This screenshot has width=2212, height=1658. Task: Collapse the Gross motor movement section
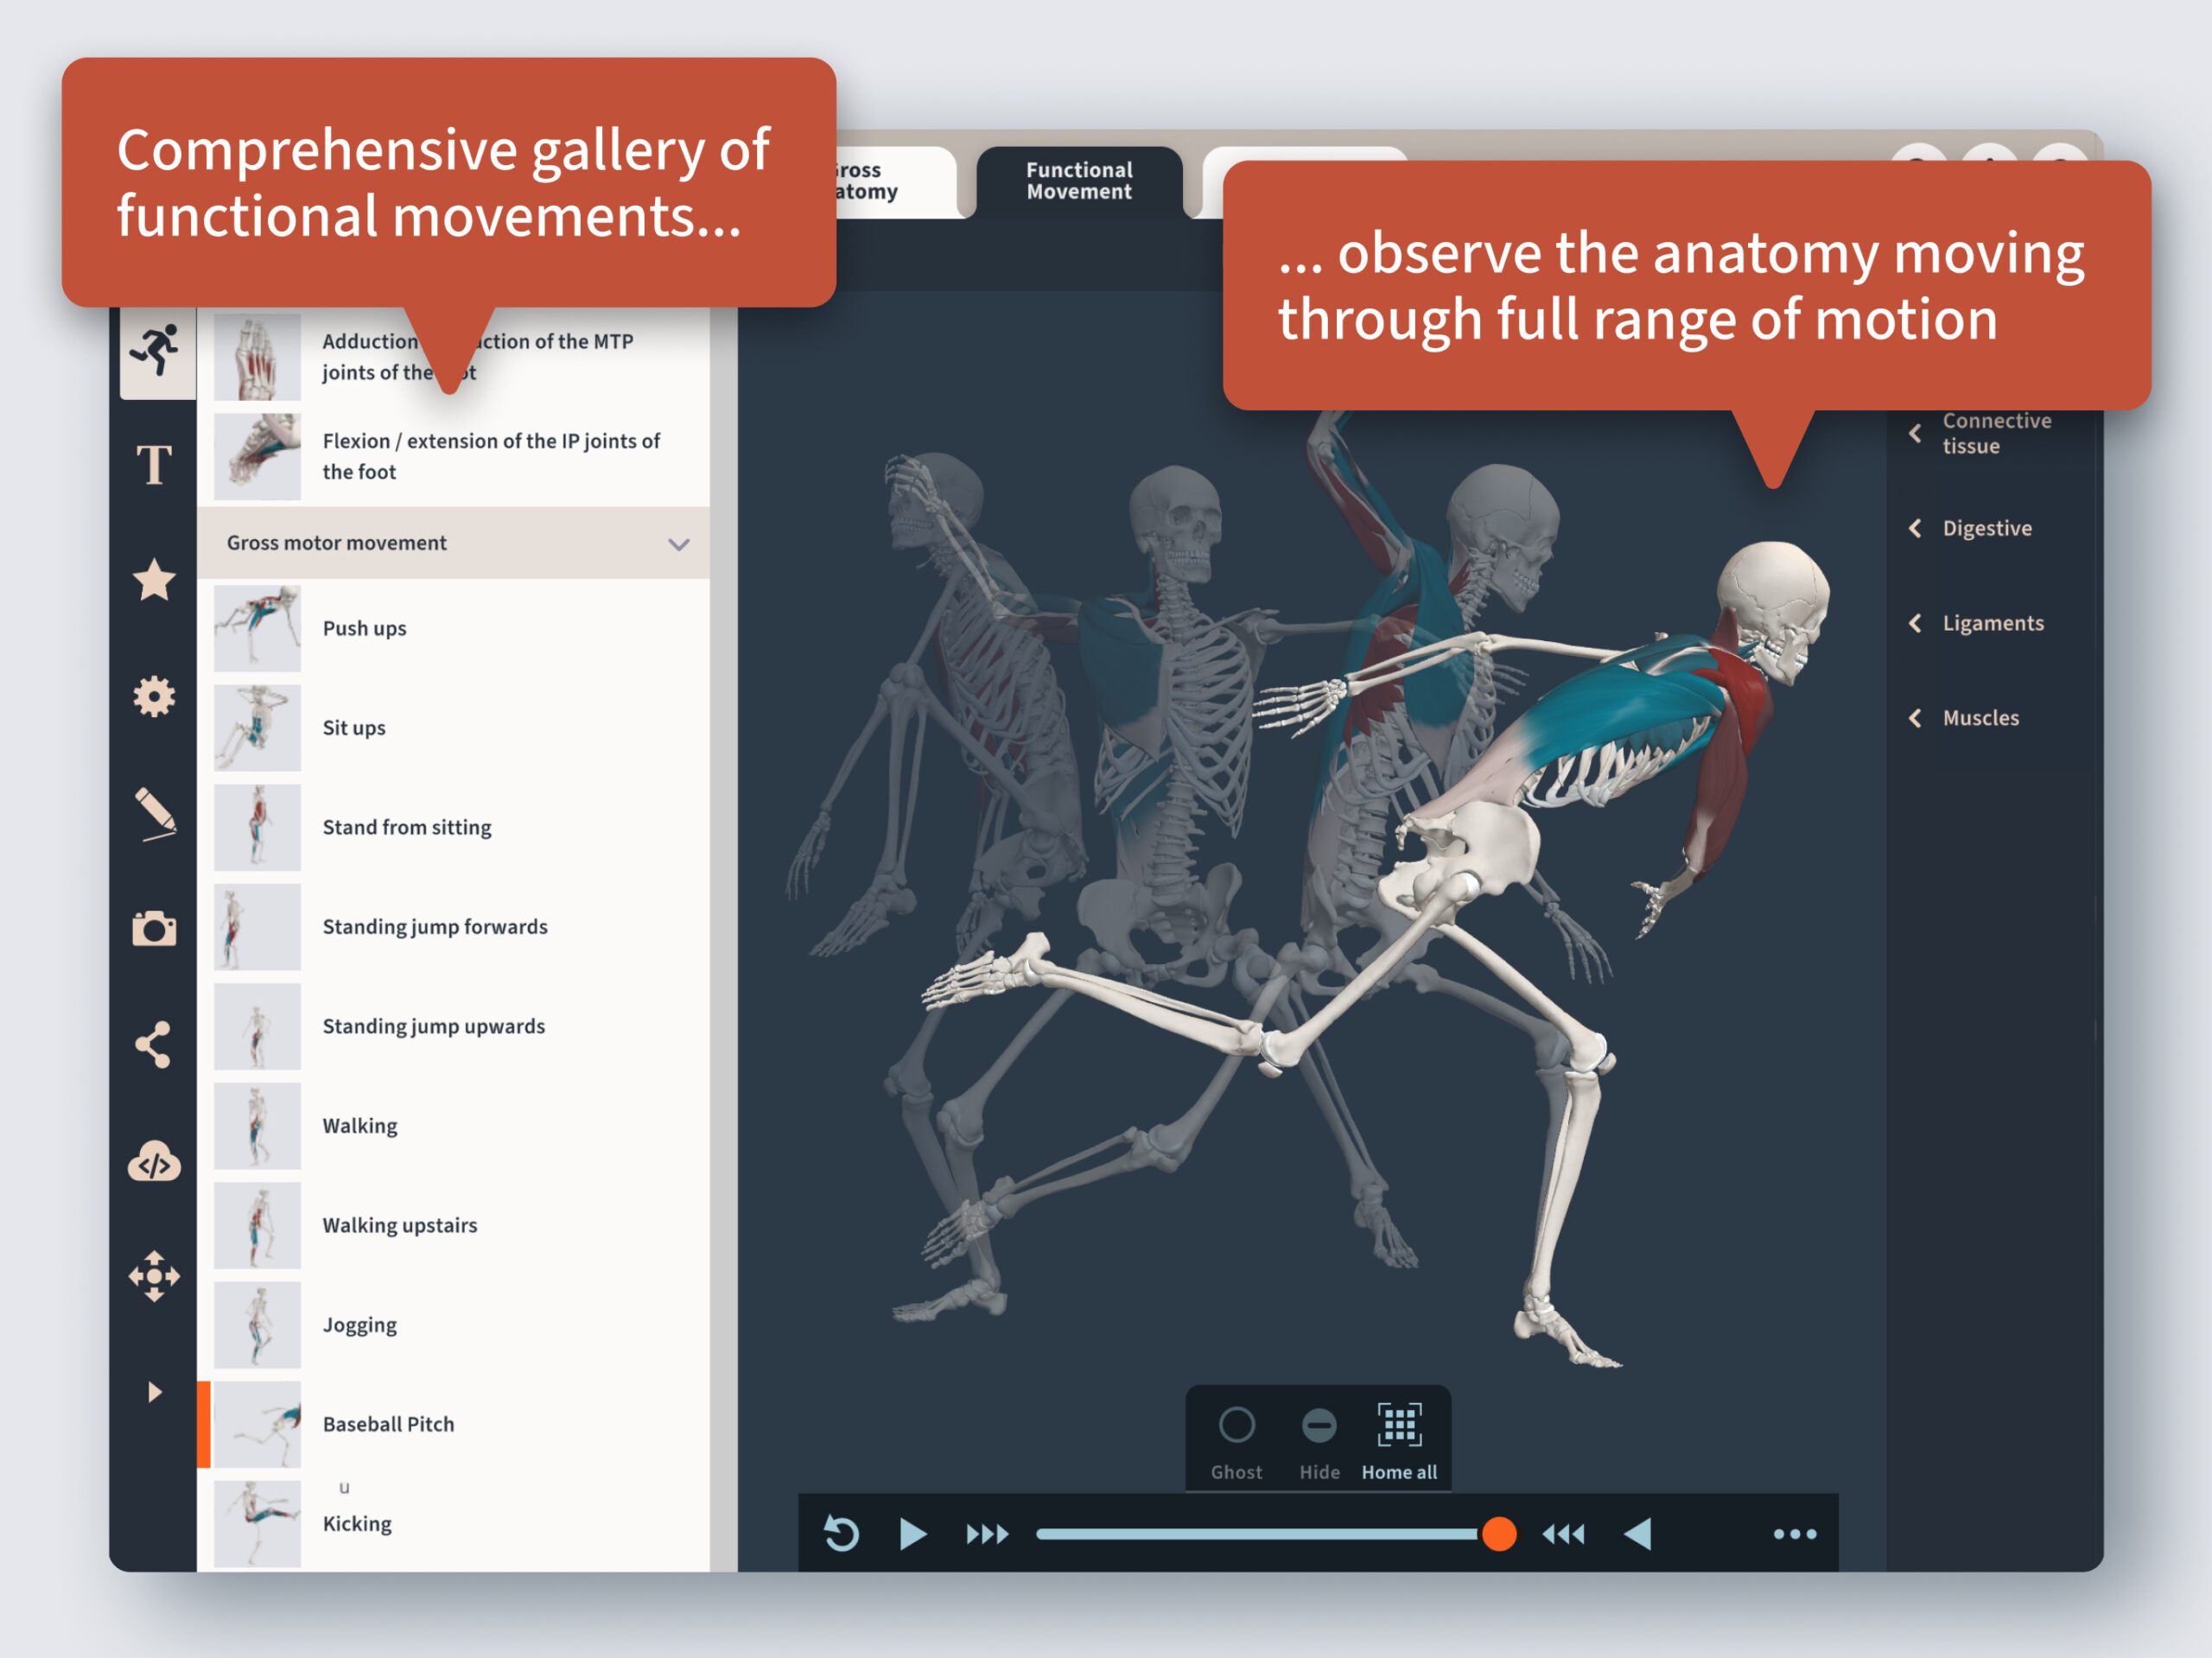[679, 543]
